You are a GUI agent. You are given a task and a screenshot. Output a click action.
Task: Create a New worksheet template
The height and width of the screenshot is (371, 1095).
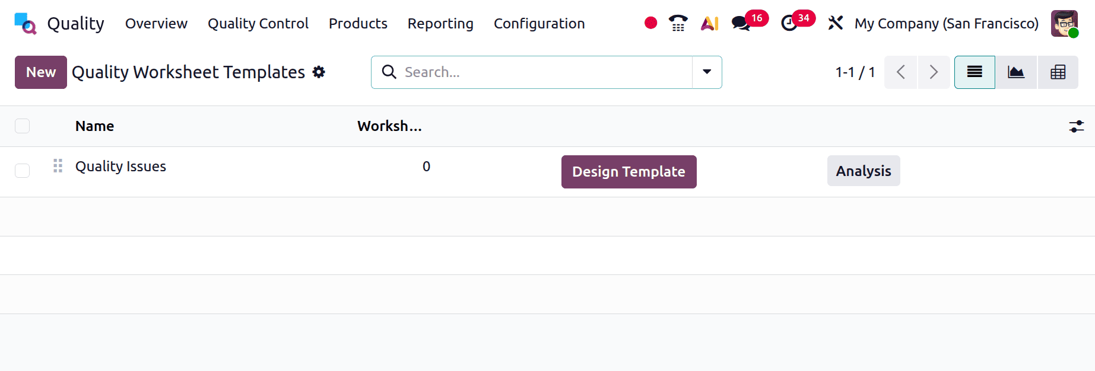click(x=41, y=72)
